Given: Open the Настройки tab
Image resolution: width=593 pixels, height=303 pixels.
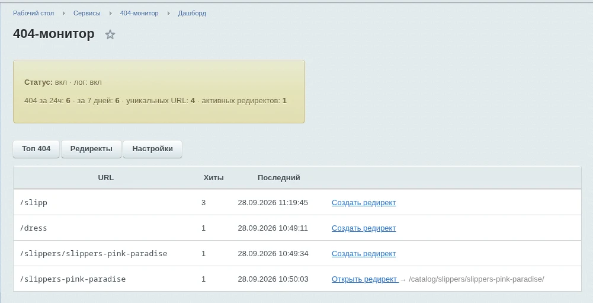Looking at the screenshot, I should [152, 149].
